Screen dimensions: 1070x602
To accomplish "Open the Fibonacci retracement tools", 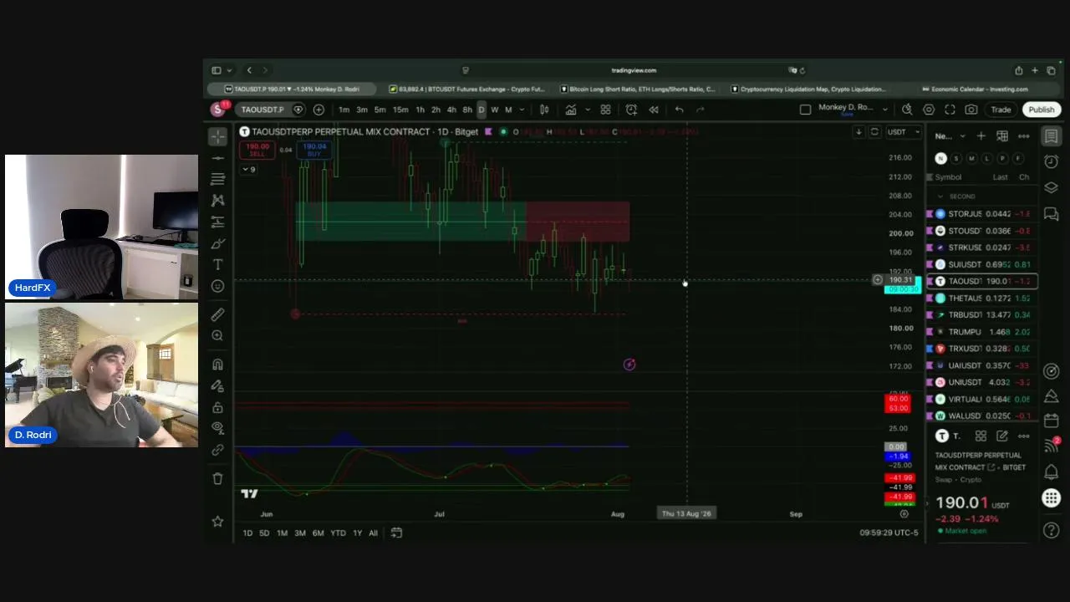I will 218,179.
